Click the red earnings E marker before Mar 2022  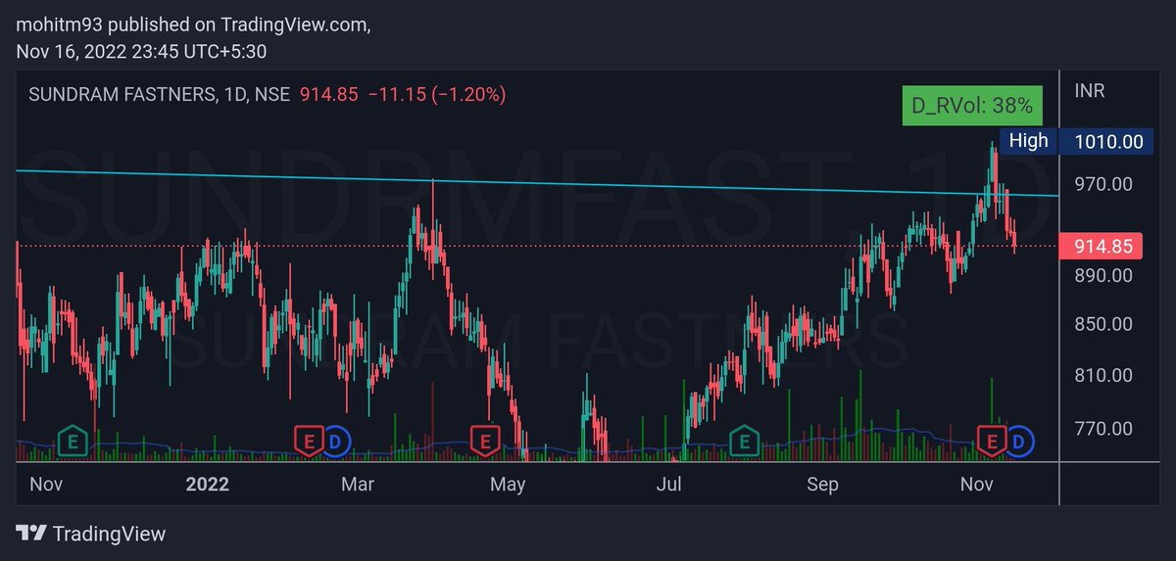(x=309, y=442)
